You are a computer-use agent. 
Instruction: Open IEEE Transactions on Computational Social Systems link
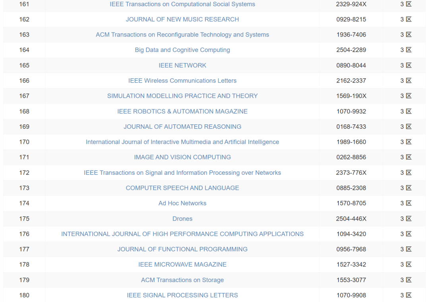tap(182, 4)
